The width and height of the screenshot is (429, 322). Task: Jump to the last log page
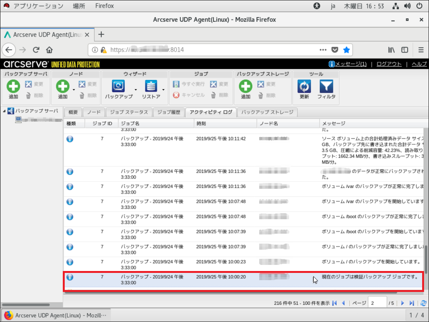coord(412,303)
